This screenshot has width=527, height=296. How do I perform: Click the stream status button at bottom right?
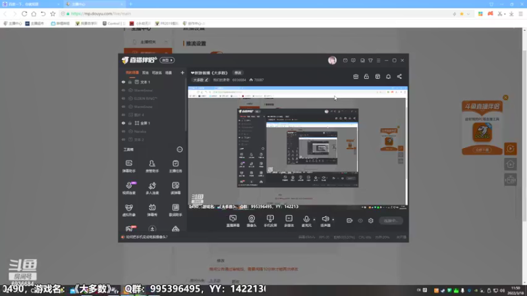[x=391, y=220]
